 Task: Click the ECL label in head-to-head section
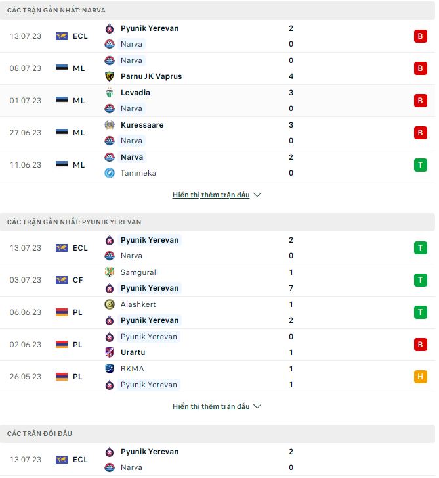[x=80, y=460]
